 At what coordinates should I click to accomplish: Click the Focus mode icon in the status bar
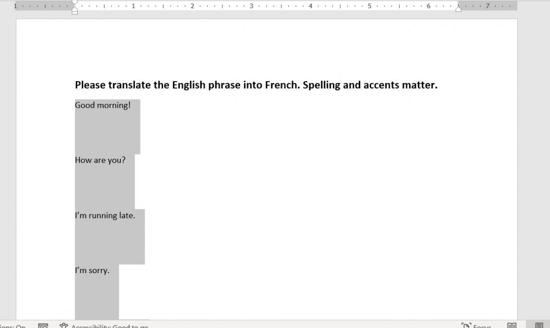click(x=466, y=326)
